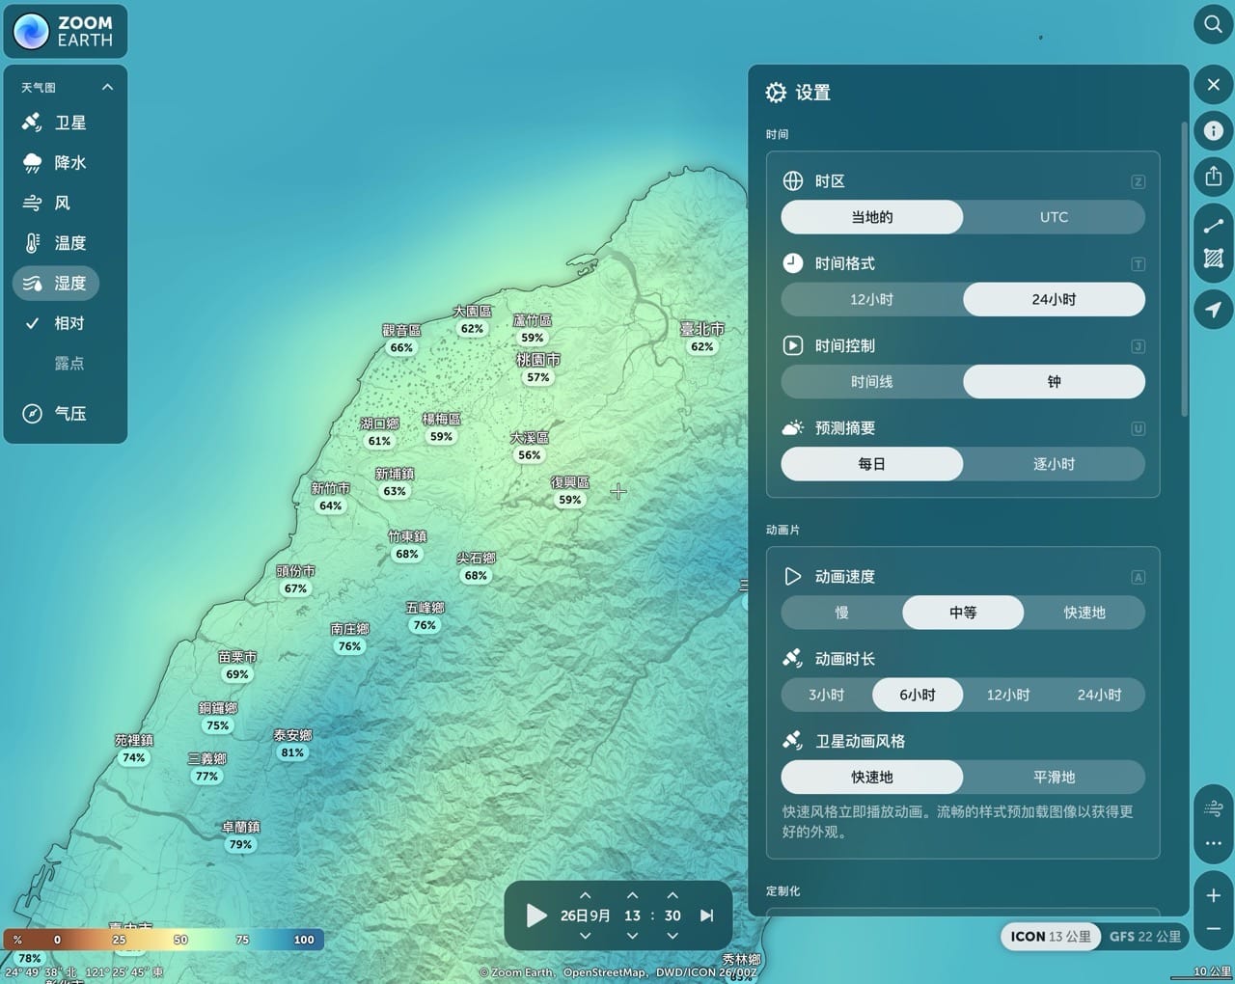Screen dimensions: 1235x984
Task: Decrease the date with down chevron
Action: tap(585, 936)
